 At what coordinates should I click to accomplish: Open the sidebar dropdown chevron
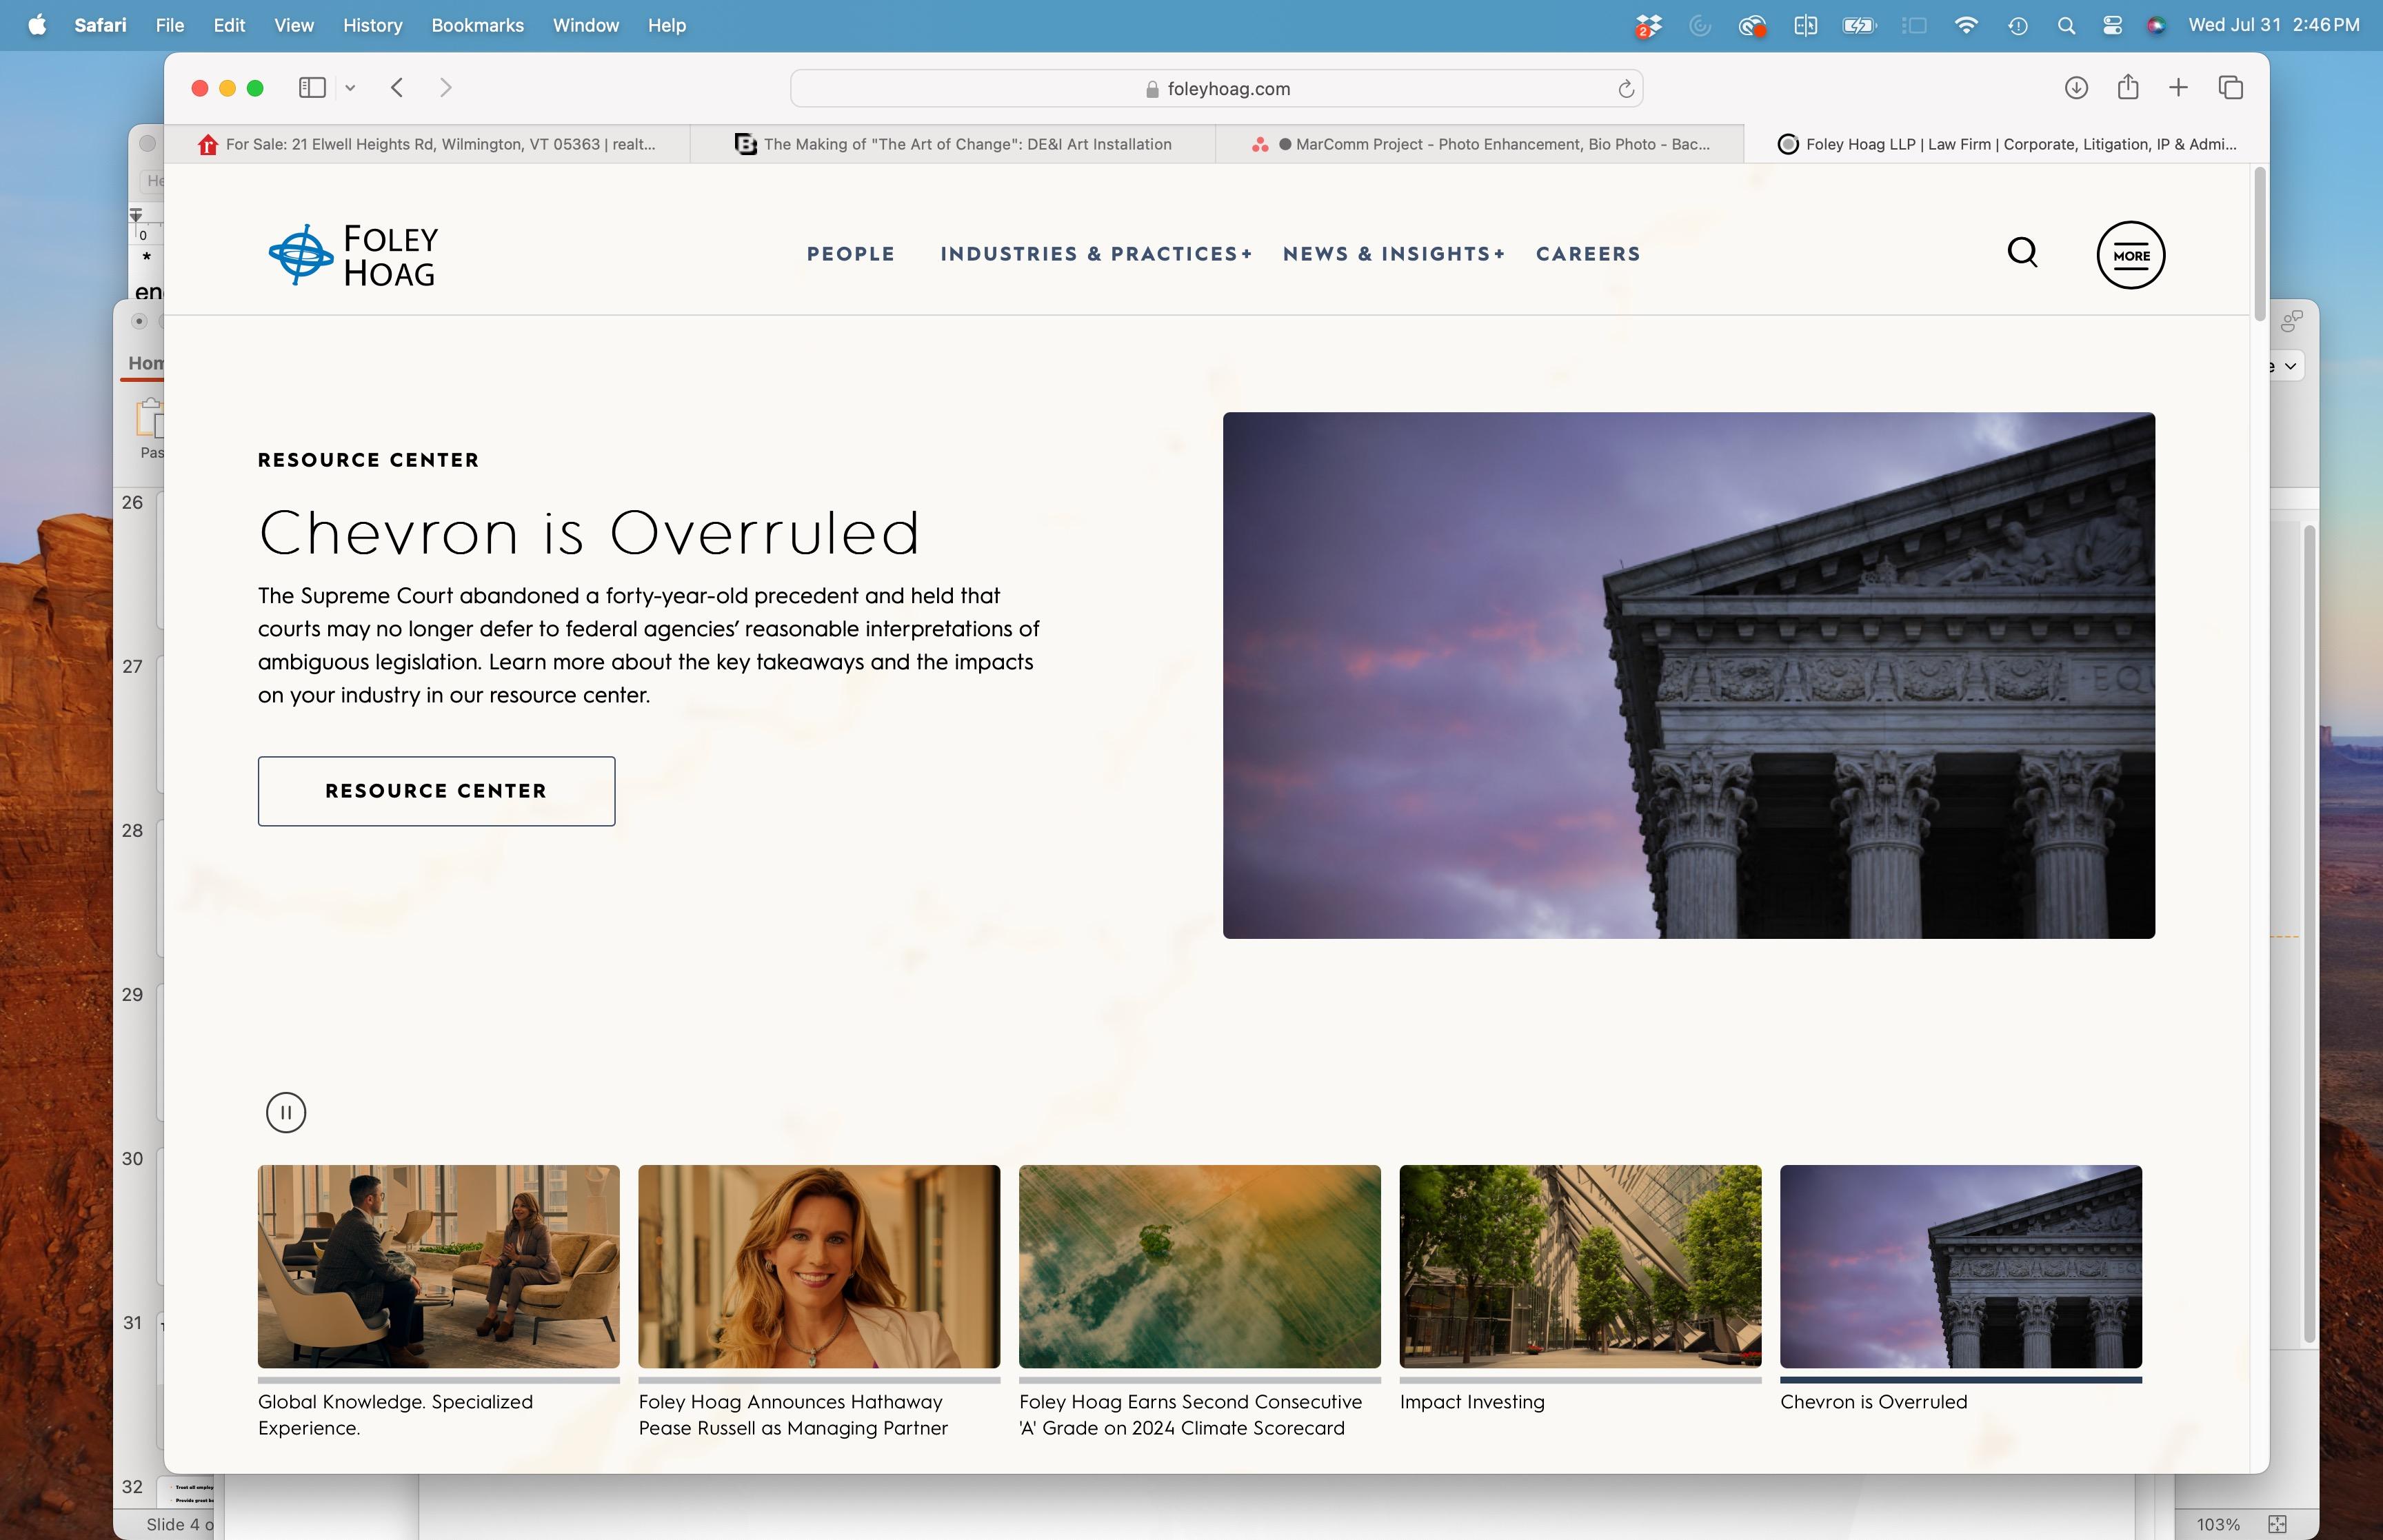tap(350, 88)
